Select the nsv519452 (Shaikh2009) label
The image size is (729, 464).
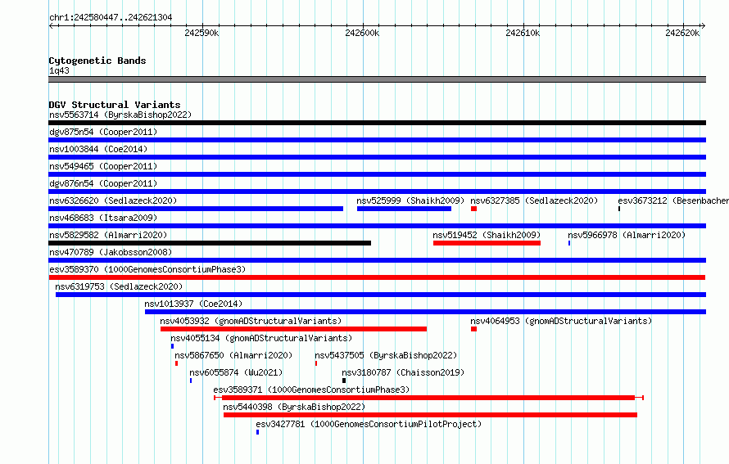pyautogui.click(x=487, y=235)
